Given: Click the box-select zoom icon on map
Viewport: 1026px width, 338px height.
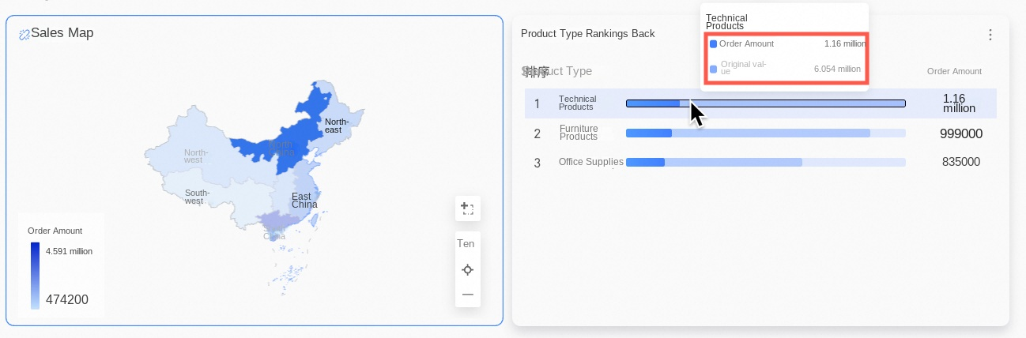Looking at the screenshot, I should click(x=467, y=208).
